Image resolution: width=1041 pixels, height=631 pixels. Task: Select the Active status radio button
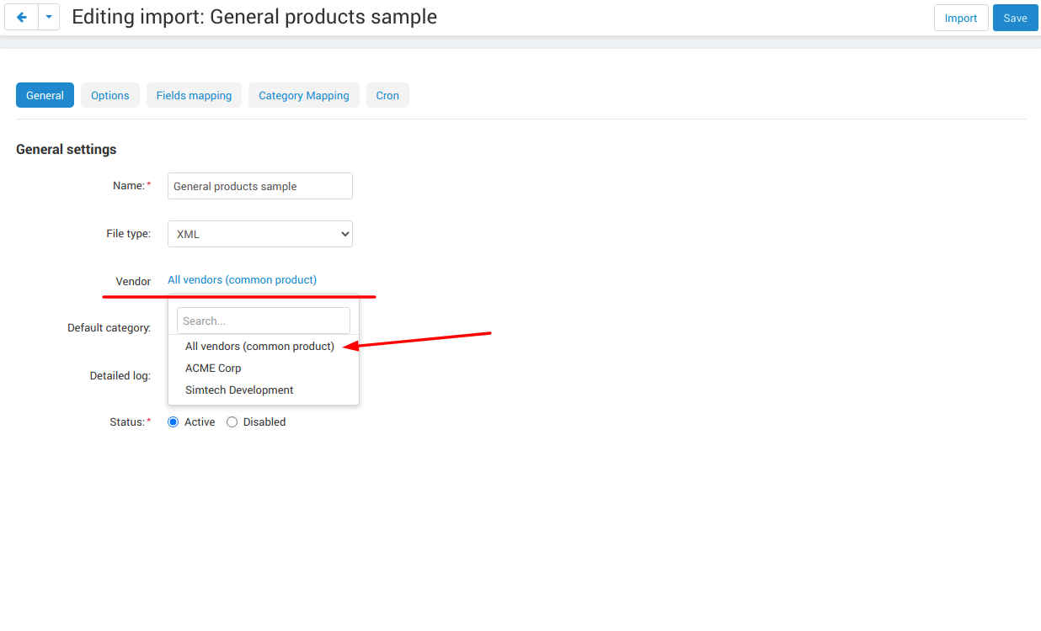(x=173, y=422)
